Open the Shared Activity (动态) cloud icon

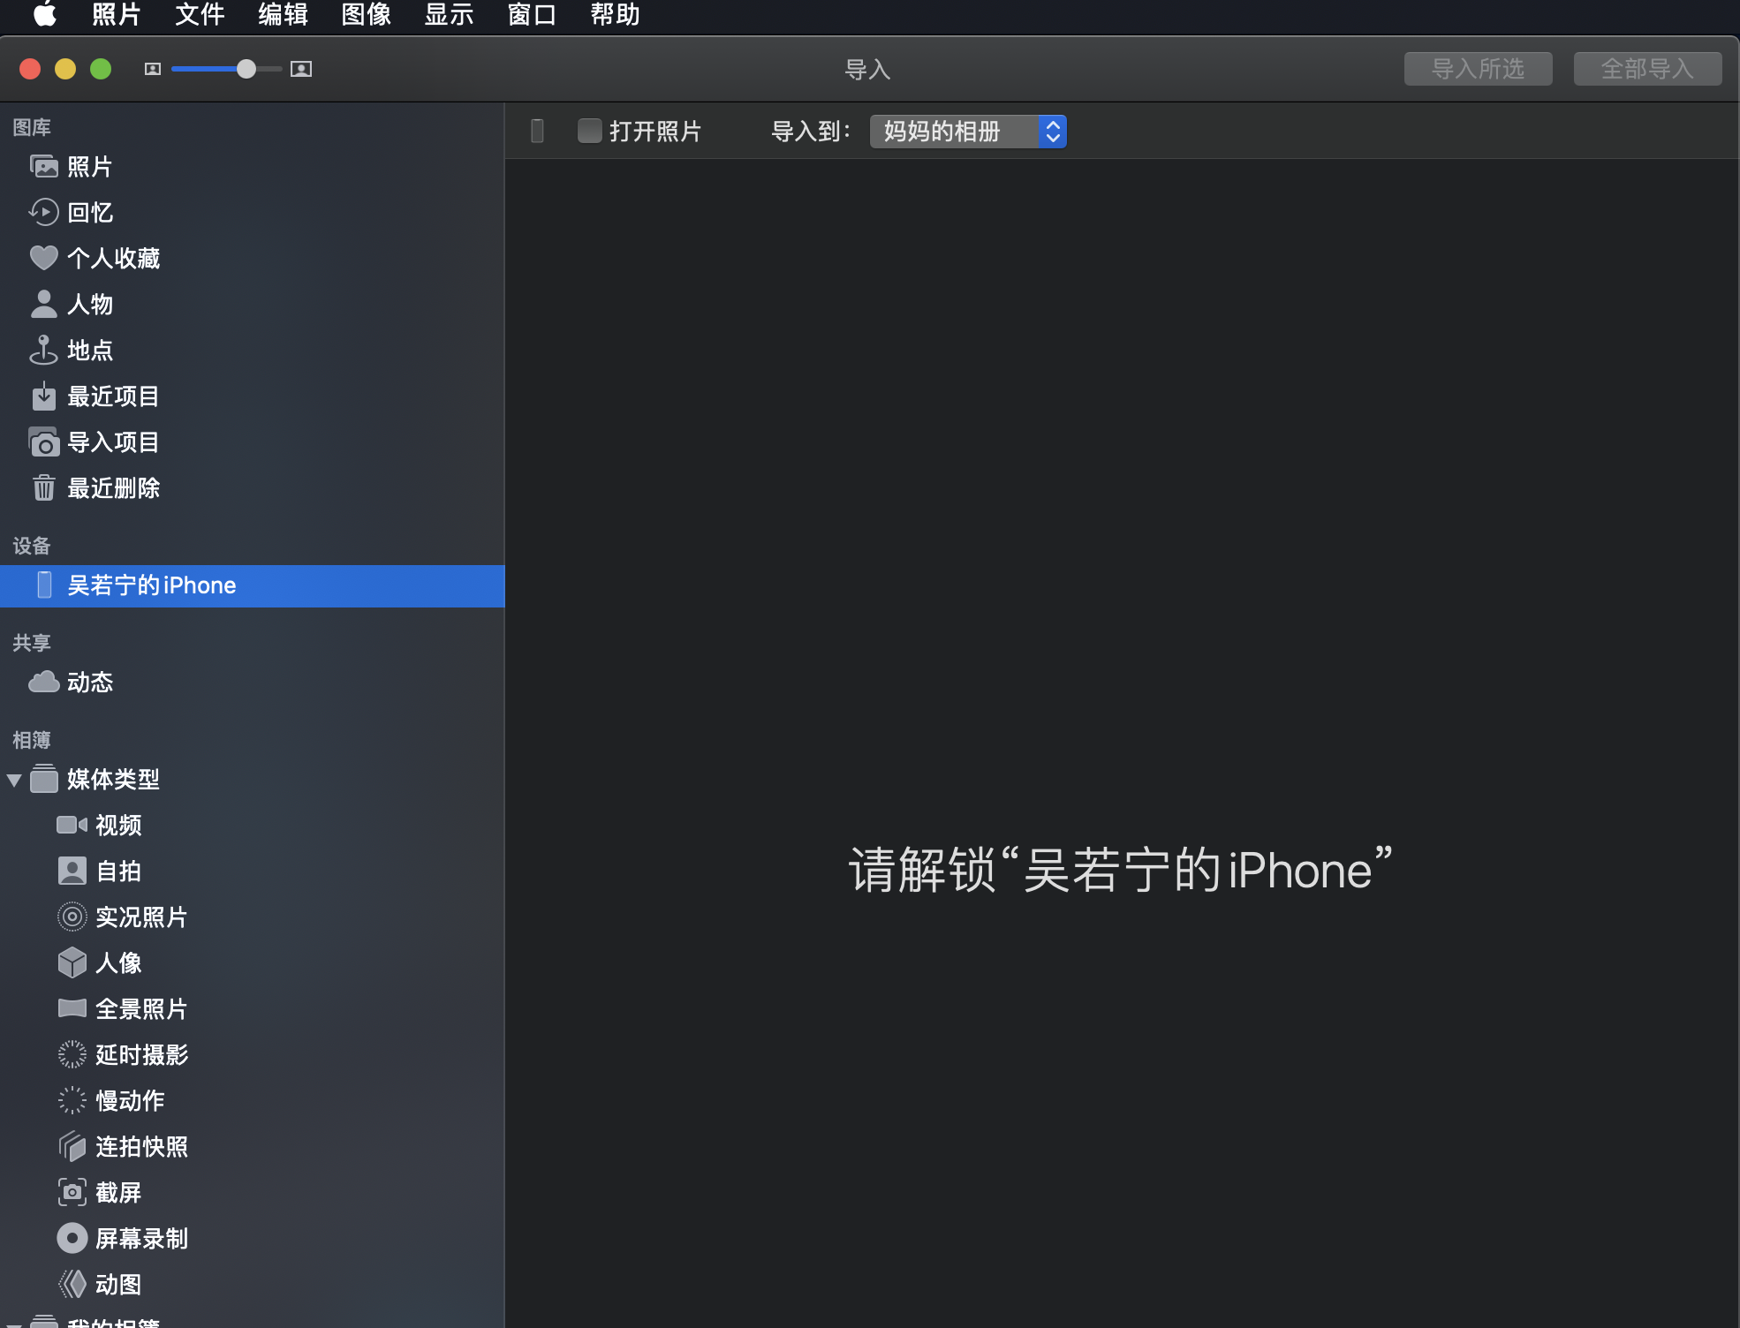[x=43, y=682]
